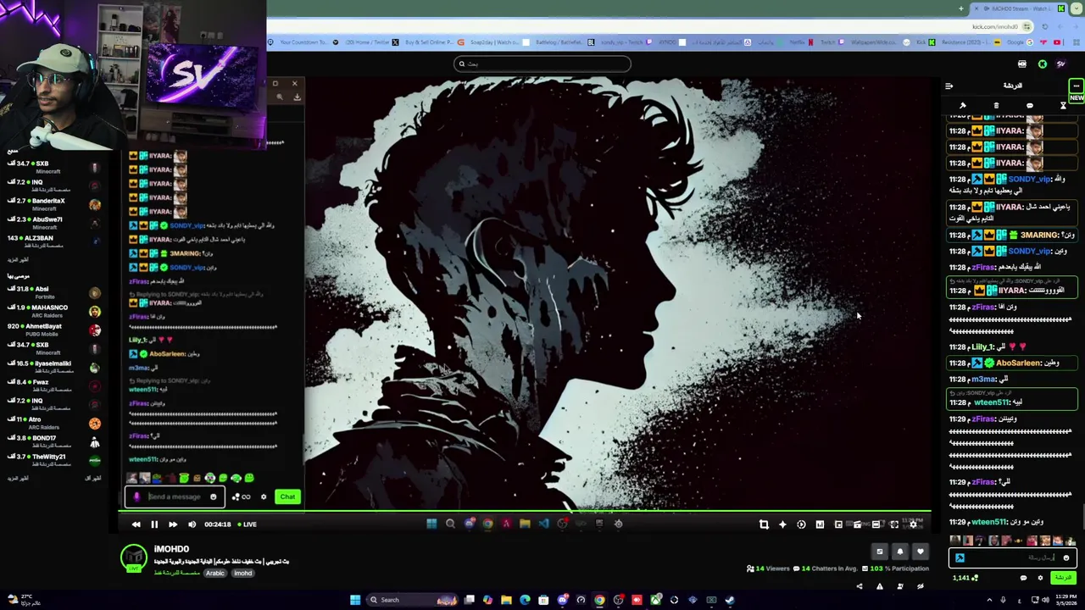Open ilyaselmaliki channel in sidebar
This screenshot has height=610, width=1085.
click(54, 367)
